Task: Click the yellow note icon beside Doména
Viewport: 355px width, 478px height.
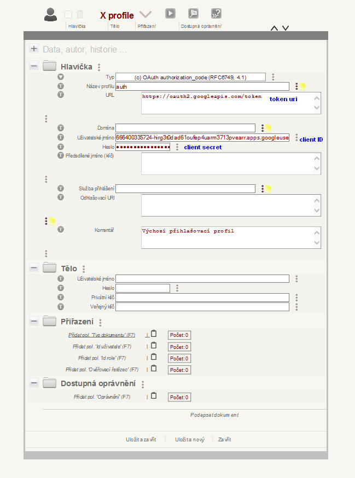Action: [x=268, y=128]
